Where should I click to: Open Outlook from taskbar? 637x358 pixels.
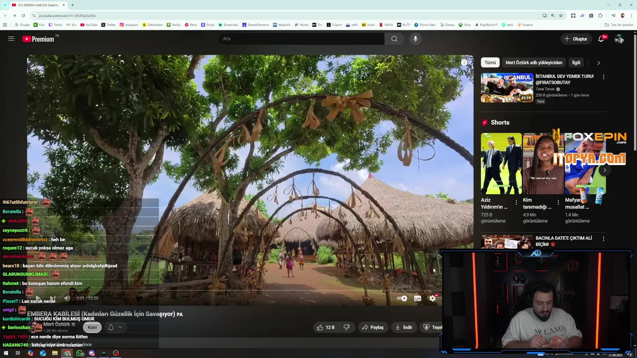pos(43,354)
